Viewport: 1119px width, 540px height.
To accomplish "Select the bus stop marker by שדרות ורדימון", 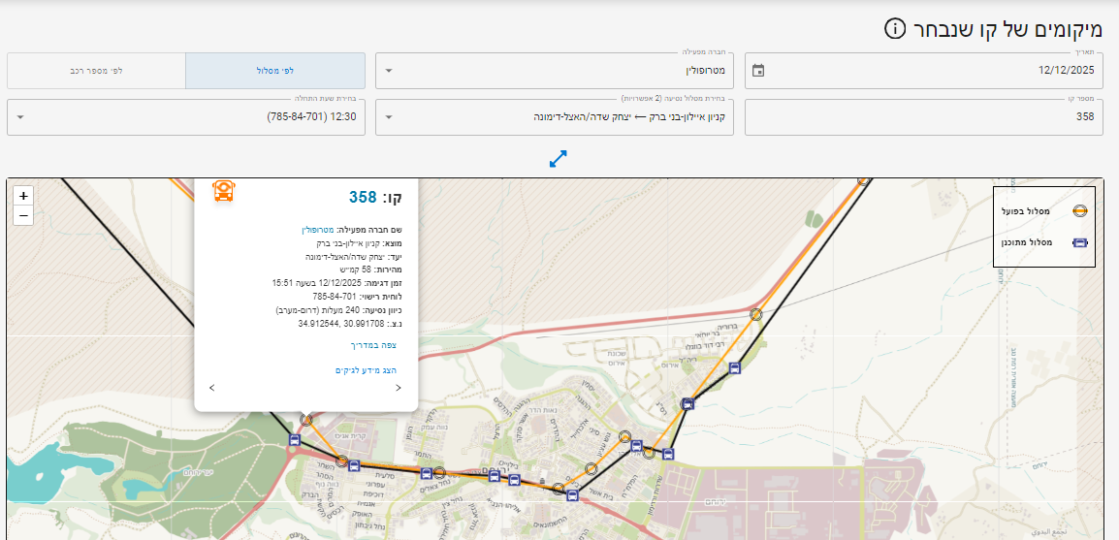I will pyautogui.click(x=668, y=454).
